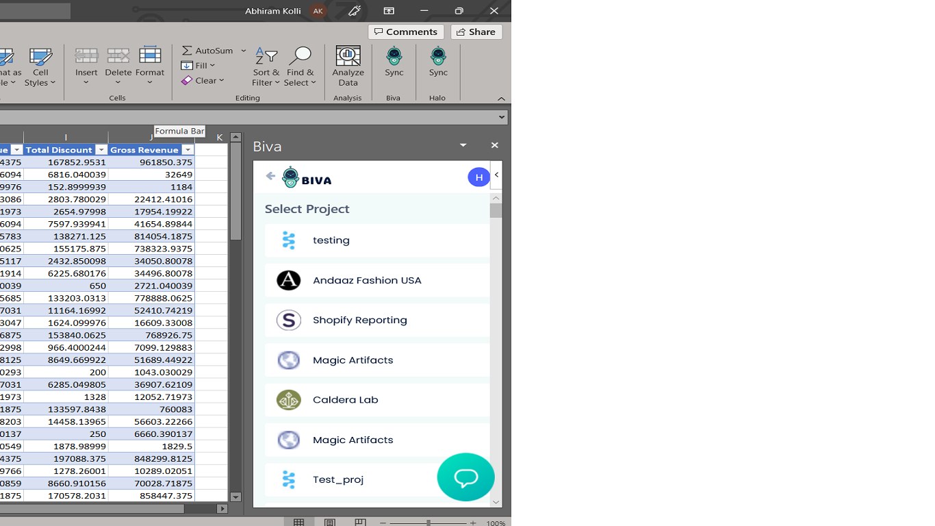Open the user avatar H menu

479,177
